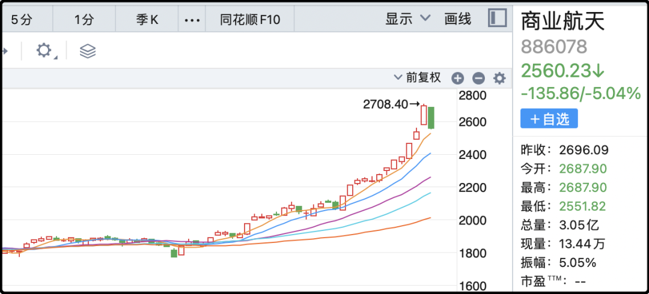This screenshot has width=649, height=294.
Task: Select the change value -135.86/-5.04%
Action: pos(580,94)
